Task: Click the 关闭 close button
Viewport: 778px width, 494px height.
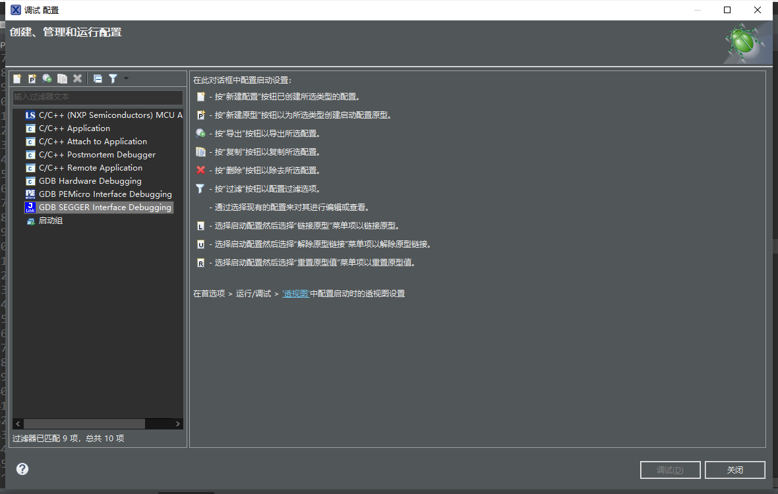Action: tap(735, 470)
